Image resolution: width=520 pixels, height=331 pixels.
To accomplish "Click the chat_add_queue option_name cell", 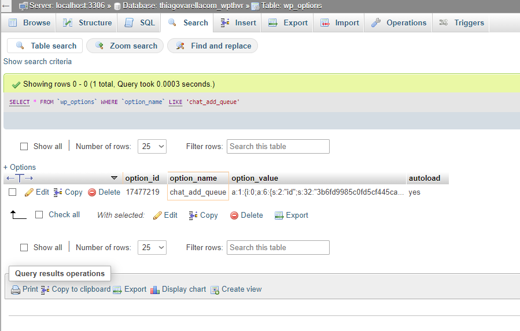I will click(198, 192).
